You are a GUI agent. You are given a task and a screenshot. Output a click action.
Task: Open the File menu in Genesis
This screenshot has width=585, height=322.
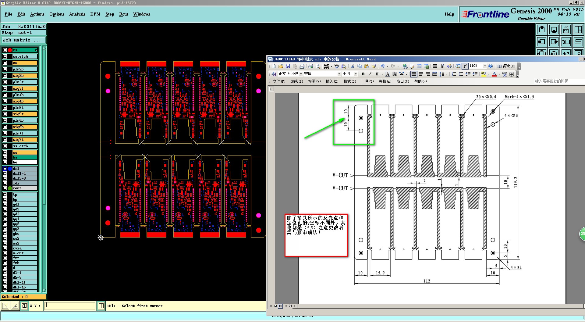click(9, 14)
